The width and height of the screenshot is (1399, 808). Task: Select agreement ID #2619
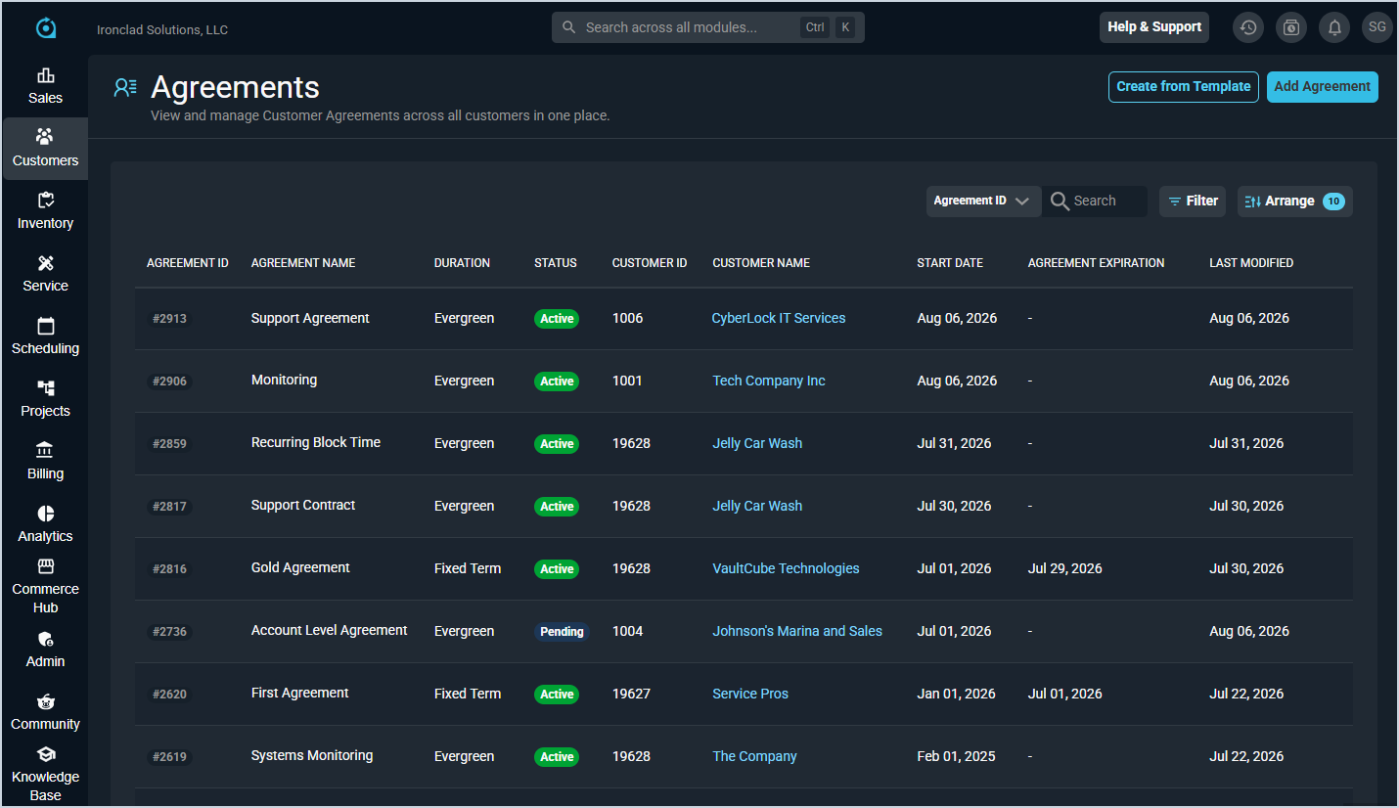pyautogui.click(x=169, y=757)
